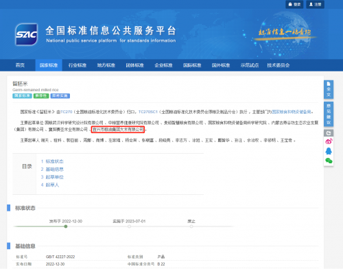This screenshot has height=269, width=343.
Task: Jump to 2 基础信息 in the contents
Action: 52,169
